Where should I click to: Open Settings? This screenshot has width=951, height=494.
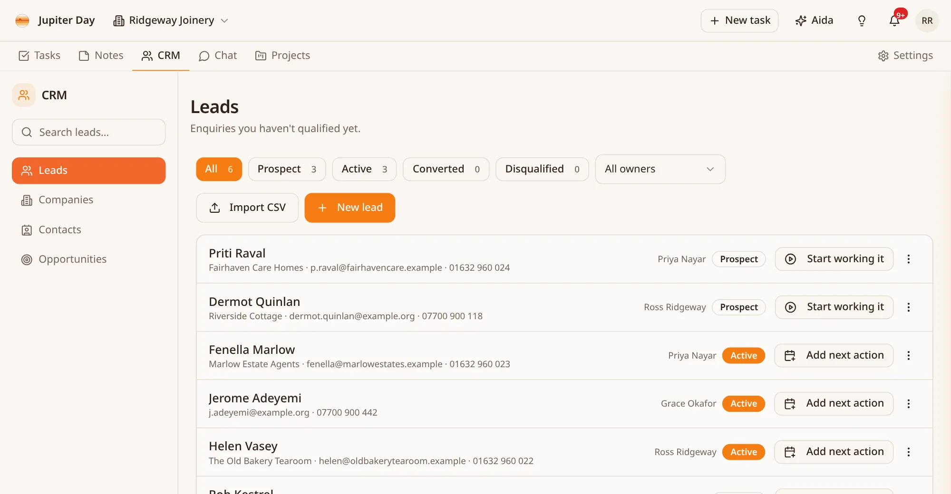(x=905, y=56)
